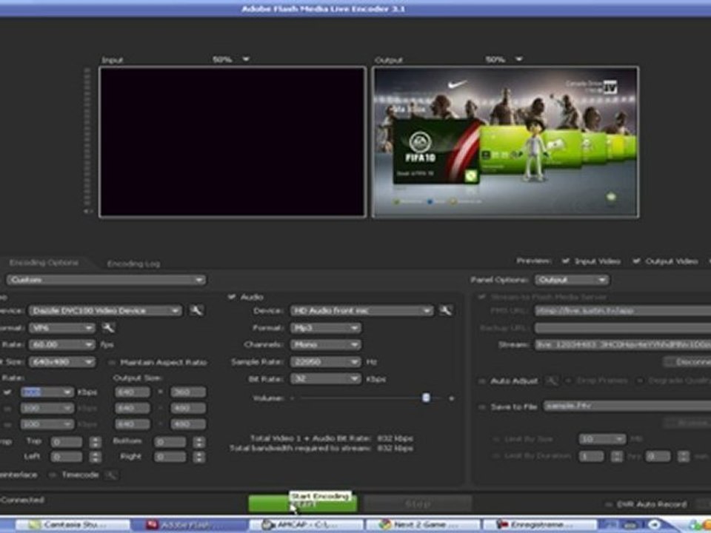Viewport: 711px width, 533px height.
Task: Enable DVR Auto Record checkbox
Action: coord(607,504)
